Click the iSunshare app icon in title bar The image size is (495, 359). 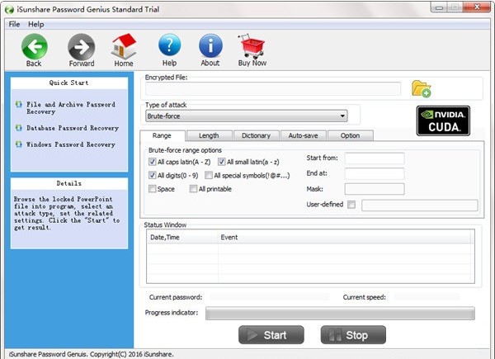[9, 9]
